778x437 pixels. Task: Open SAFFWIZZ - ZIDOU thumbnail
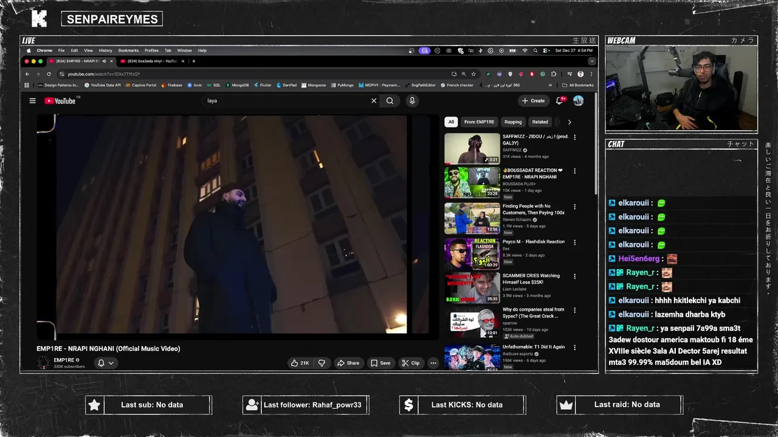click(x=472, y=149)
